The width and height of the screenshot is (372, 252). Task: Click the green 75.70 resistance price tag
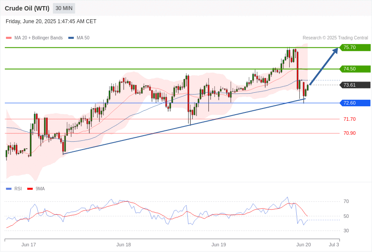pos(355,47)
